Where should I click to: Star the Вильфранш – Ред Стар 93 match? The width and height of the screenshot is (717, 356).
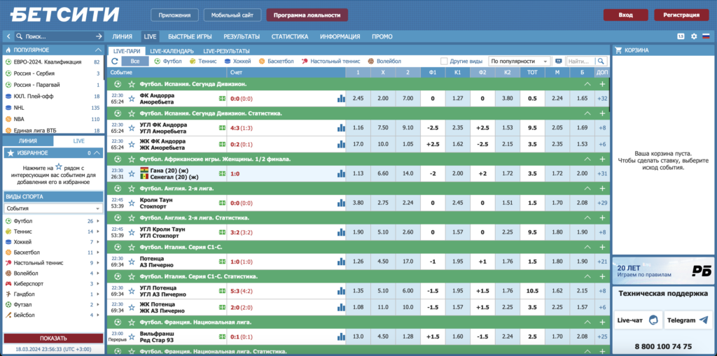click(132, 336)
